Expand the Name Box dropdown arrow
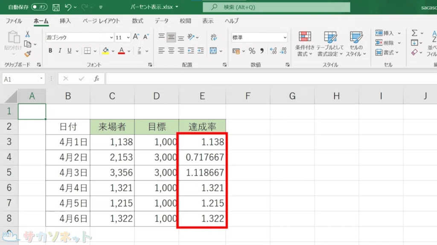The height and width of the screenshot is (245, 437). coord(41,79)
